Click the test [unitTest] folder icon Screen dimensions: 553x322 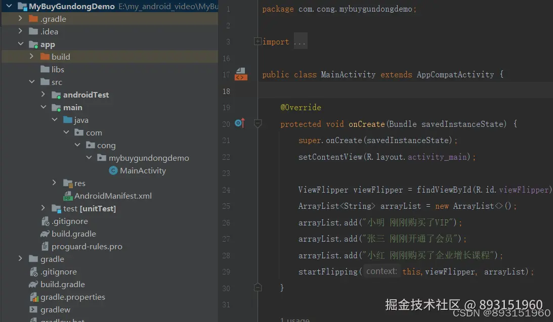click(56, 209)
